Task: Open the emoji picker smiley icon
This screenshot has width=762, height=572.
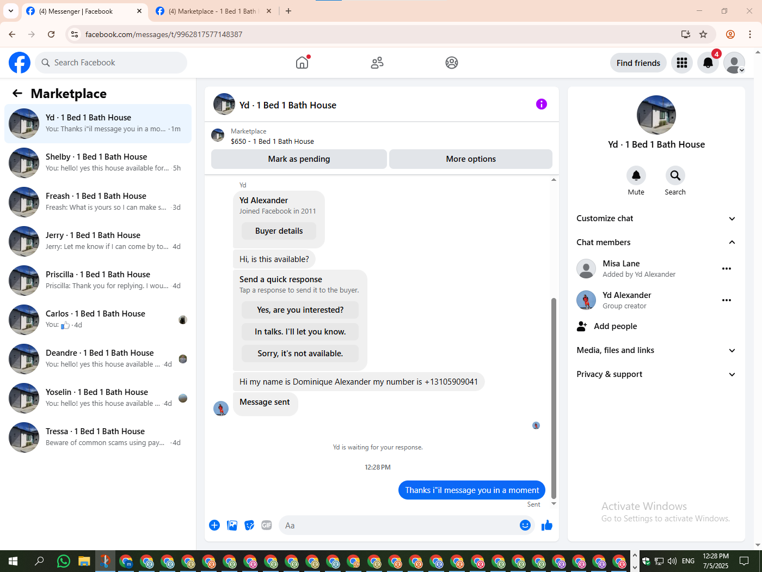Action: [x=525, y=525]
